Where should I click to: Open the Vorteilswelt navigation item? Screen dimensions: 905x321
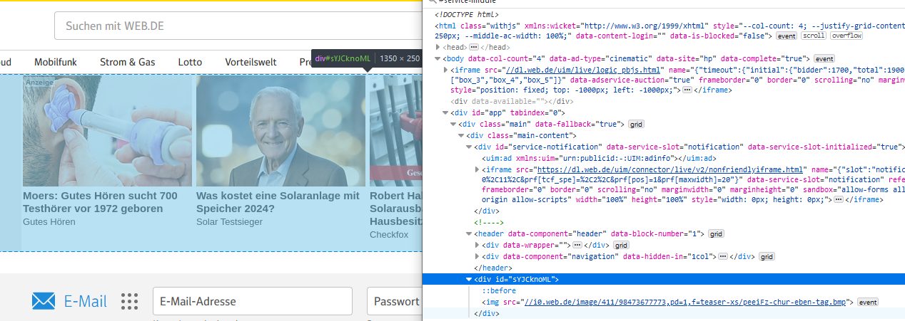(251, 62)
